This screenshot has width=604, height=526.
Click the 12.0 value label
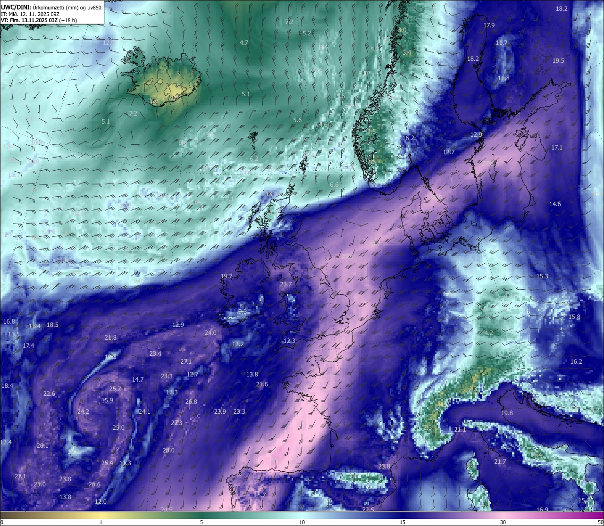(101, 501)
